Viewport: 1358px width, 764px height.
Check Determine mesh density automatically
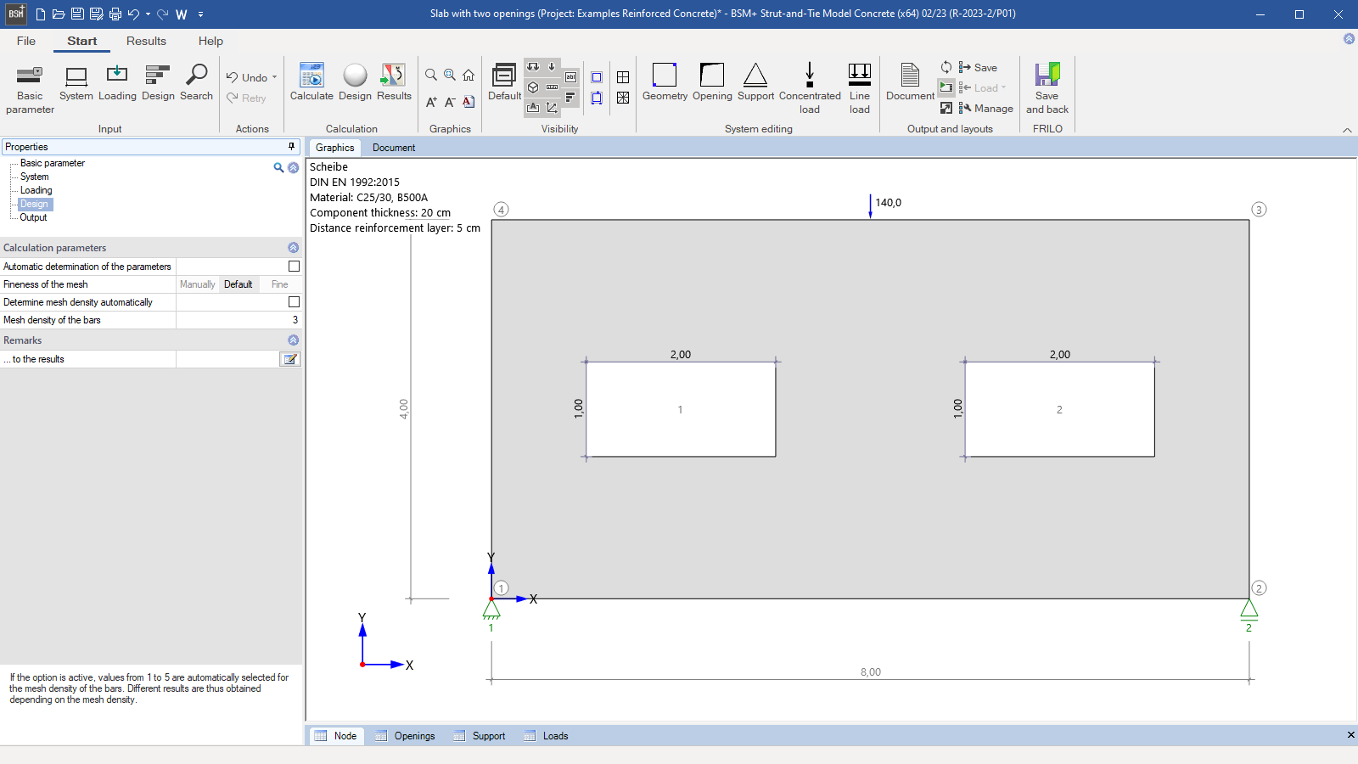[294, 302]
